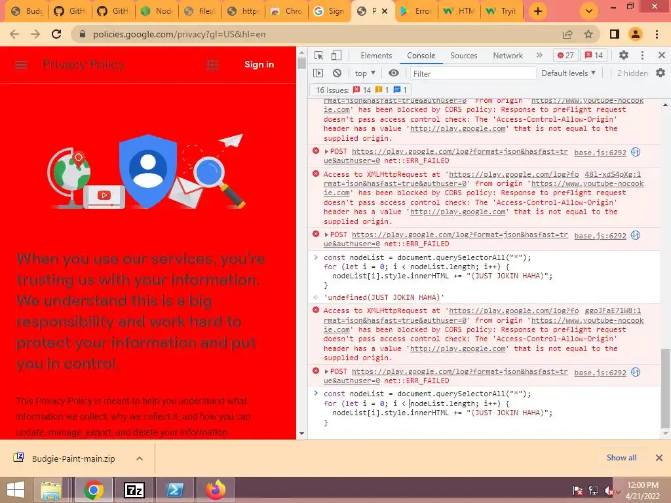Close the current Privacy Policy browser tab
The width and height of the screenshot is (671, 503).
pos(385,11)
